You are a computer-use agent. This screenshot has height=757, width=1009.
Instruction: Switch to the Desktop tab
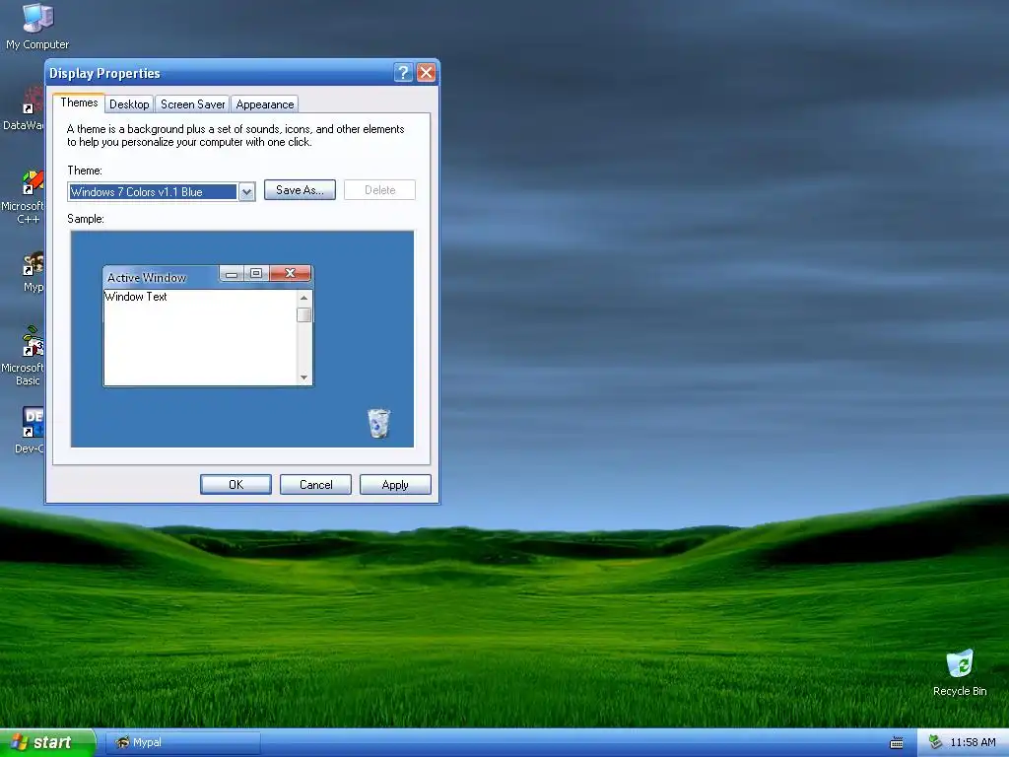[129, 104]
